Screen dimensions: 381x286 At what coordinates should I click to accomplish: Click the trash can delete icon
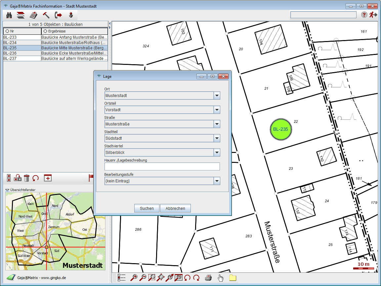tap(27, 178)
